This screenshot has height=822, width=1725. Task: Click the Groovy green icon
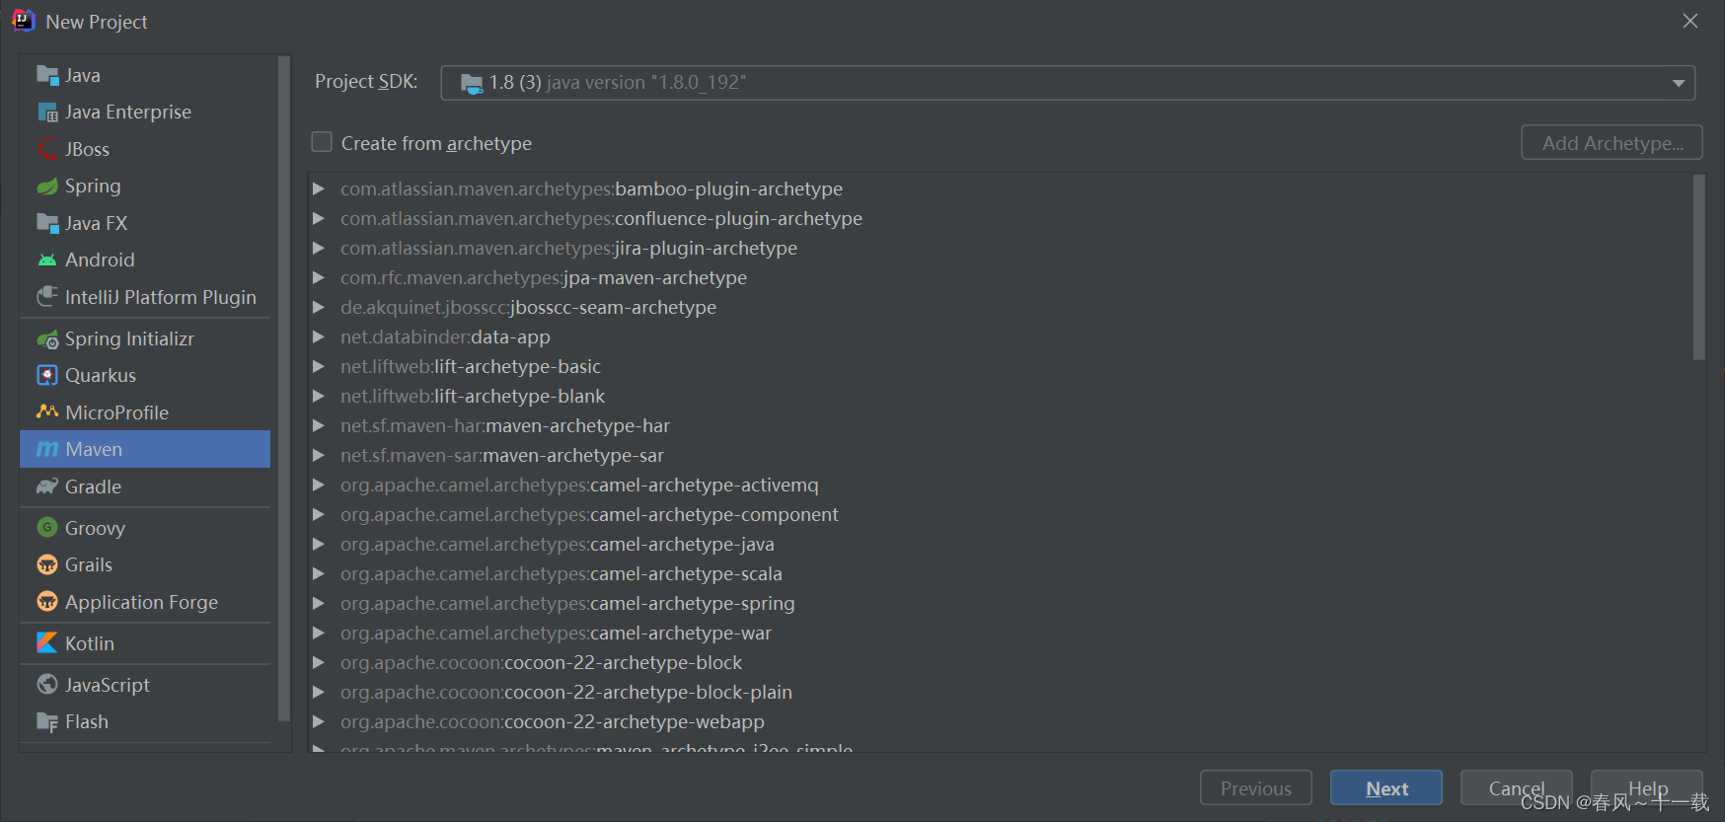coord(47,528)
